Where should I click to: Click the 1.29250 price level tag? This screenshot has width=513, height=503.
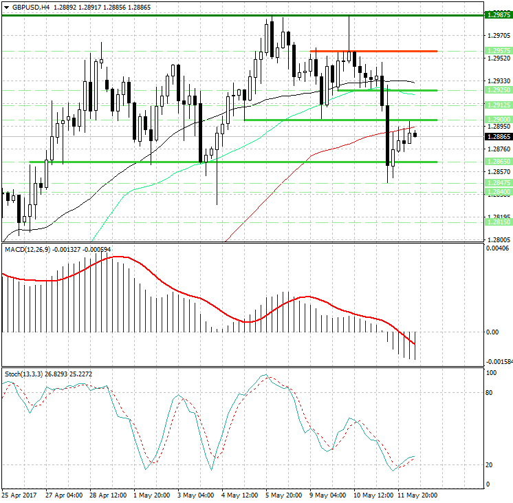pos(497,90)
